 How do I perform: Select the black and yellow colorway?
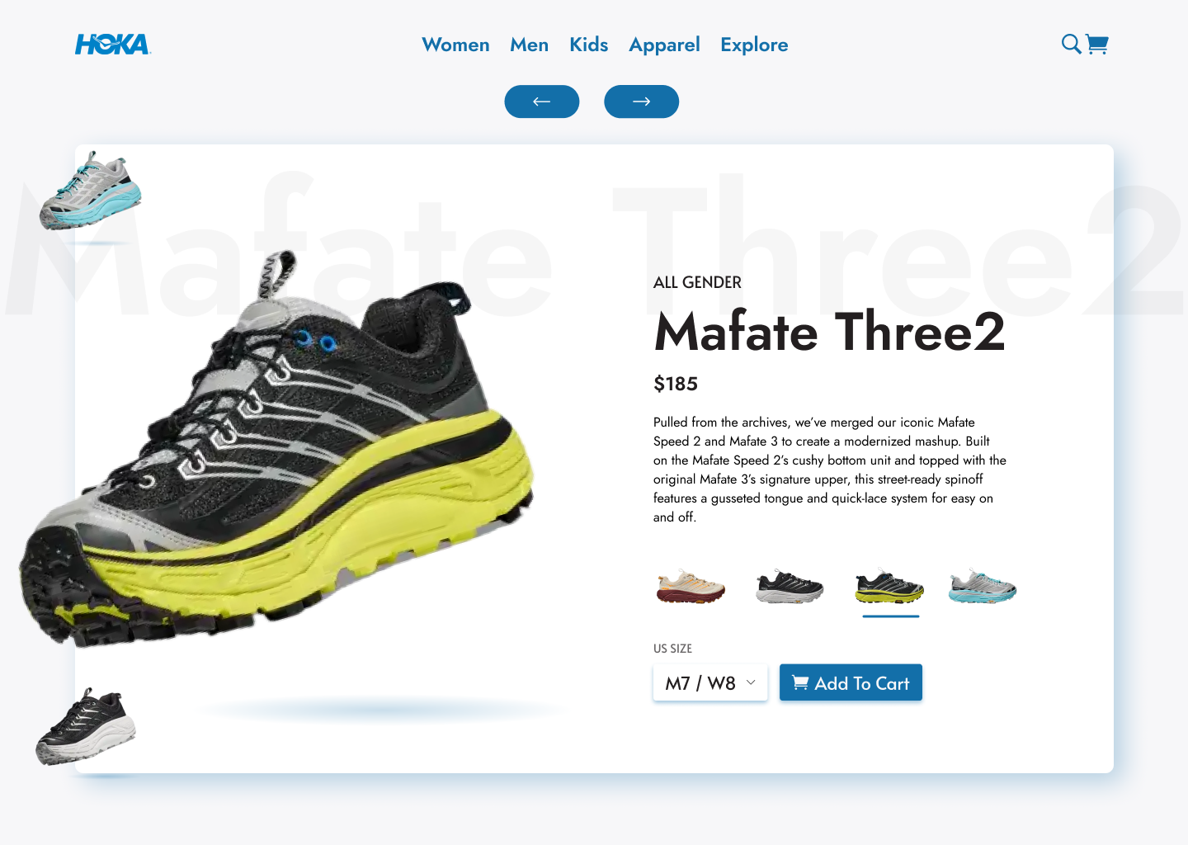point(889,587)
